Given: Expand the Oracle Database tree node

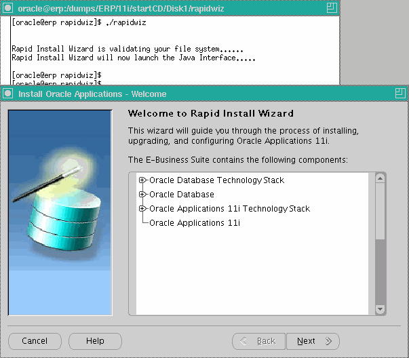Looking at the screenshot, I should (142, 194).
